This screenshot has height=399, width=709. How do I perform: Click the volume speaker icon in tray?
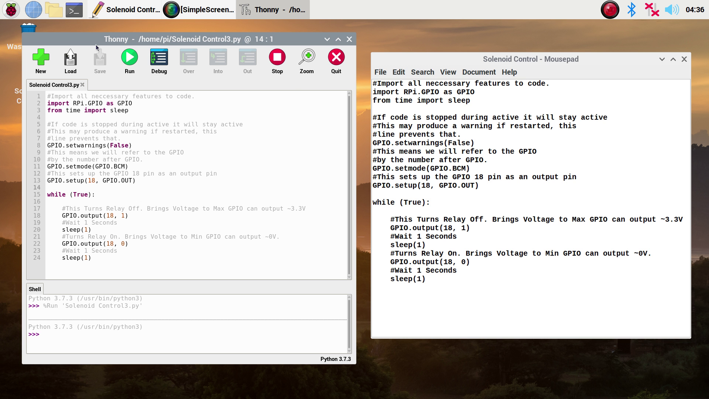pyautogui.click(x=671, y=10)
